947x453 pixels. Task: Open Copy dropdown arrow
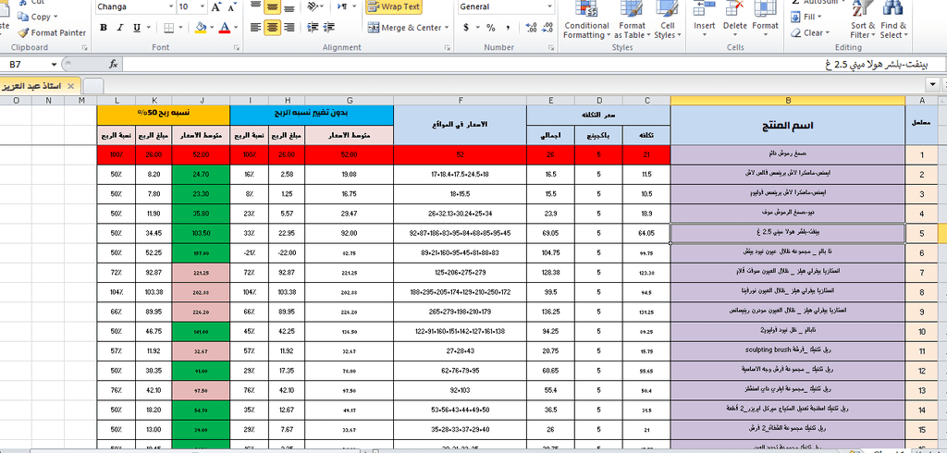tap(55, 17)
